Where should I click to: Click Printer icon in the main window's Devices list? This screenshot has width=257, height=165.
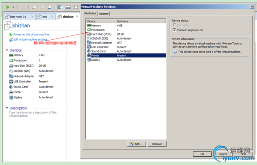pyautogui.click(x=11, y=92)
